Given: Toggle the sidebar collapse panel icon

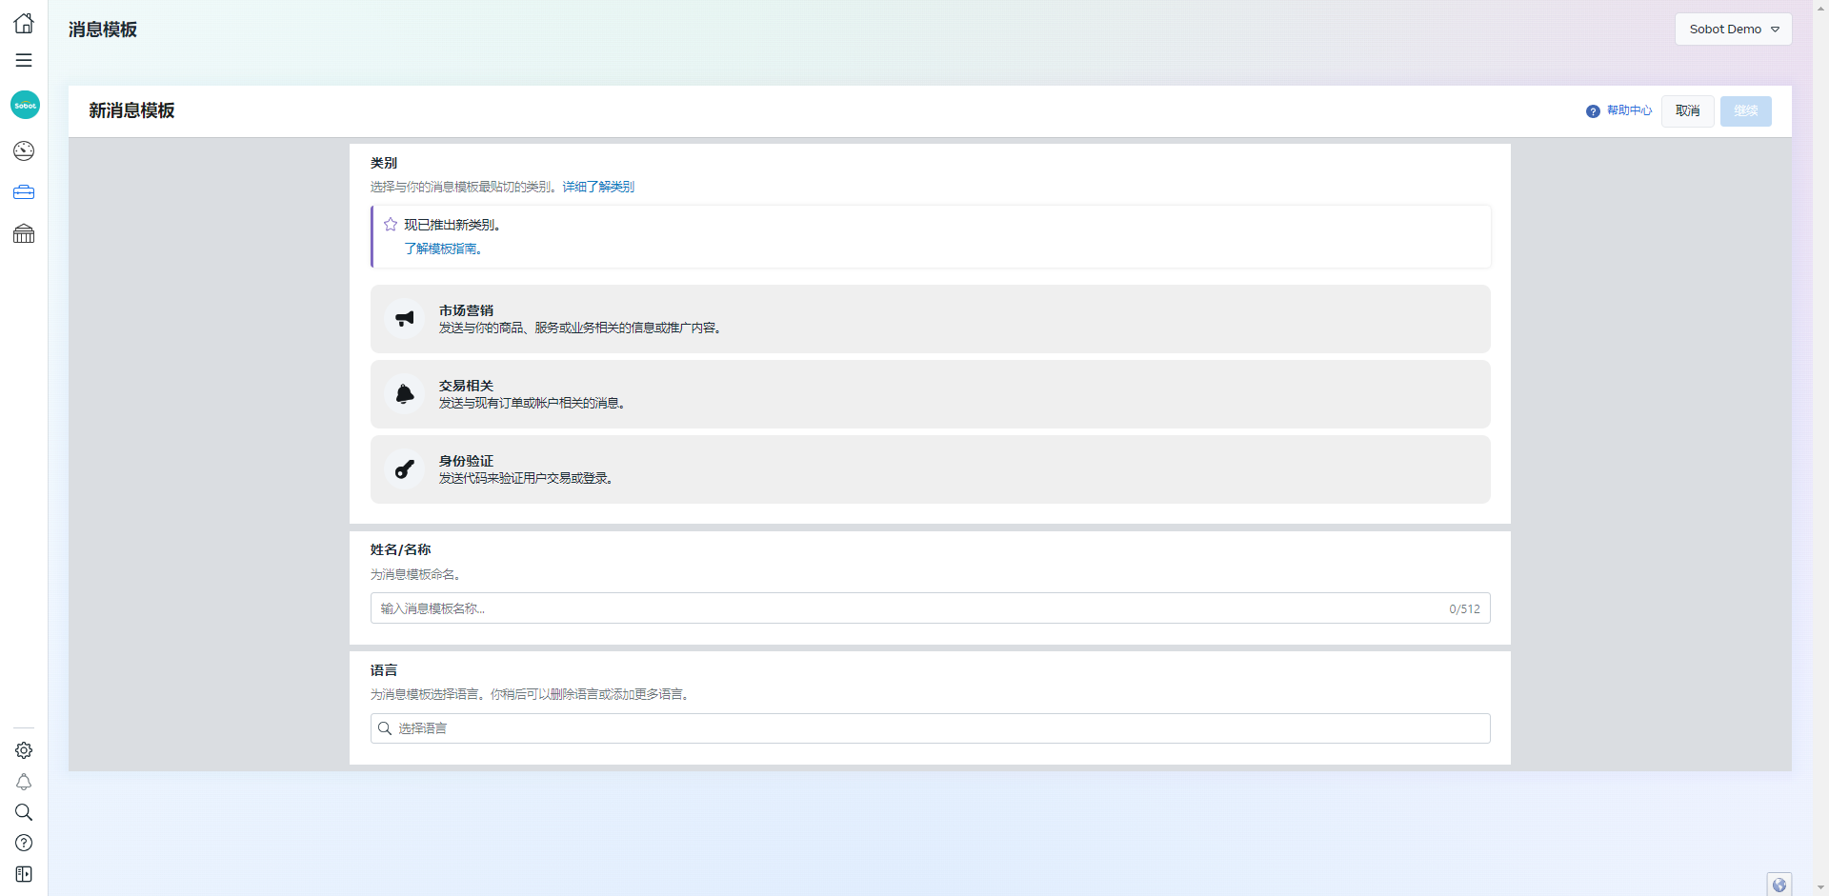Looking at the screenshot, I should tap(24, 874).
